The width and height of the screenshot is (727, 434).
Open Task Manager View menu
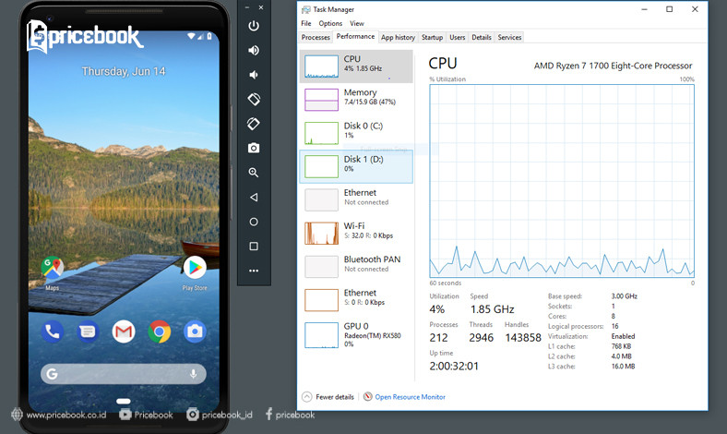click(x=356, y=23)
